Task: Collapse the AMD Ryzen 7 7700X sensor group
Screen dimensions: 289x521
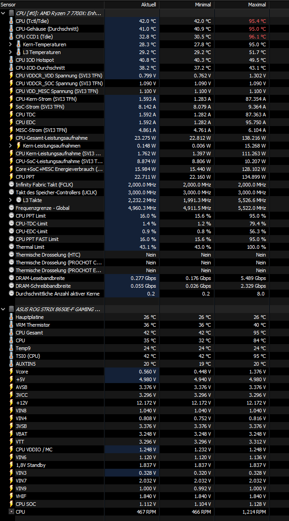Action: point(3,13)
